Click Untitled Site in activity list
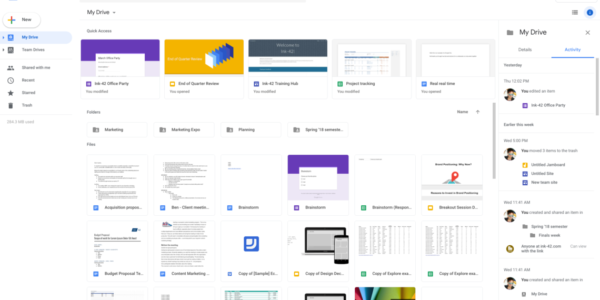This screenshot has height=300, width=600. 542,174
